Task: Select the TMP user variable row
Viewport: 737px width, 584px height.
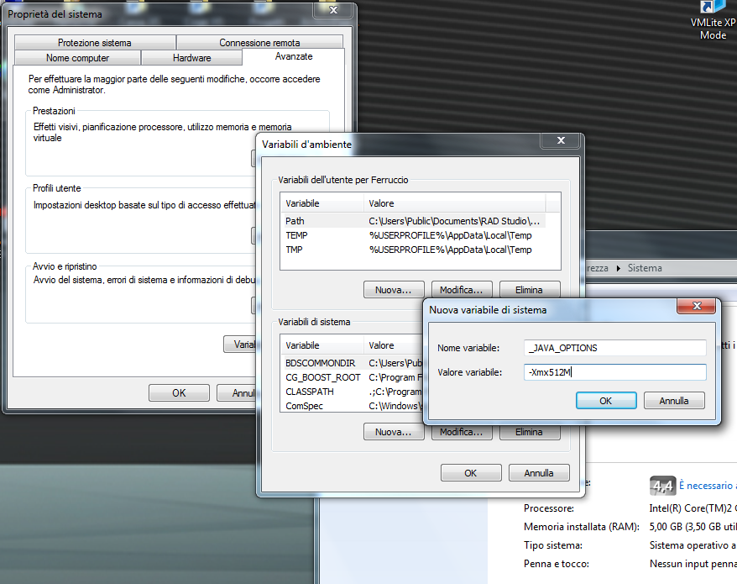Action: (413, 250)
